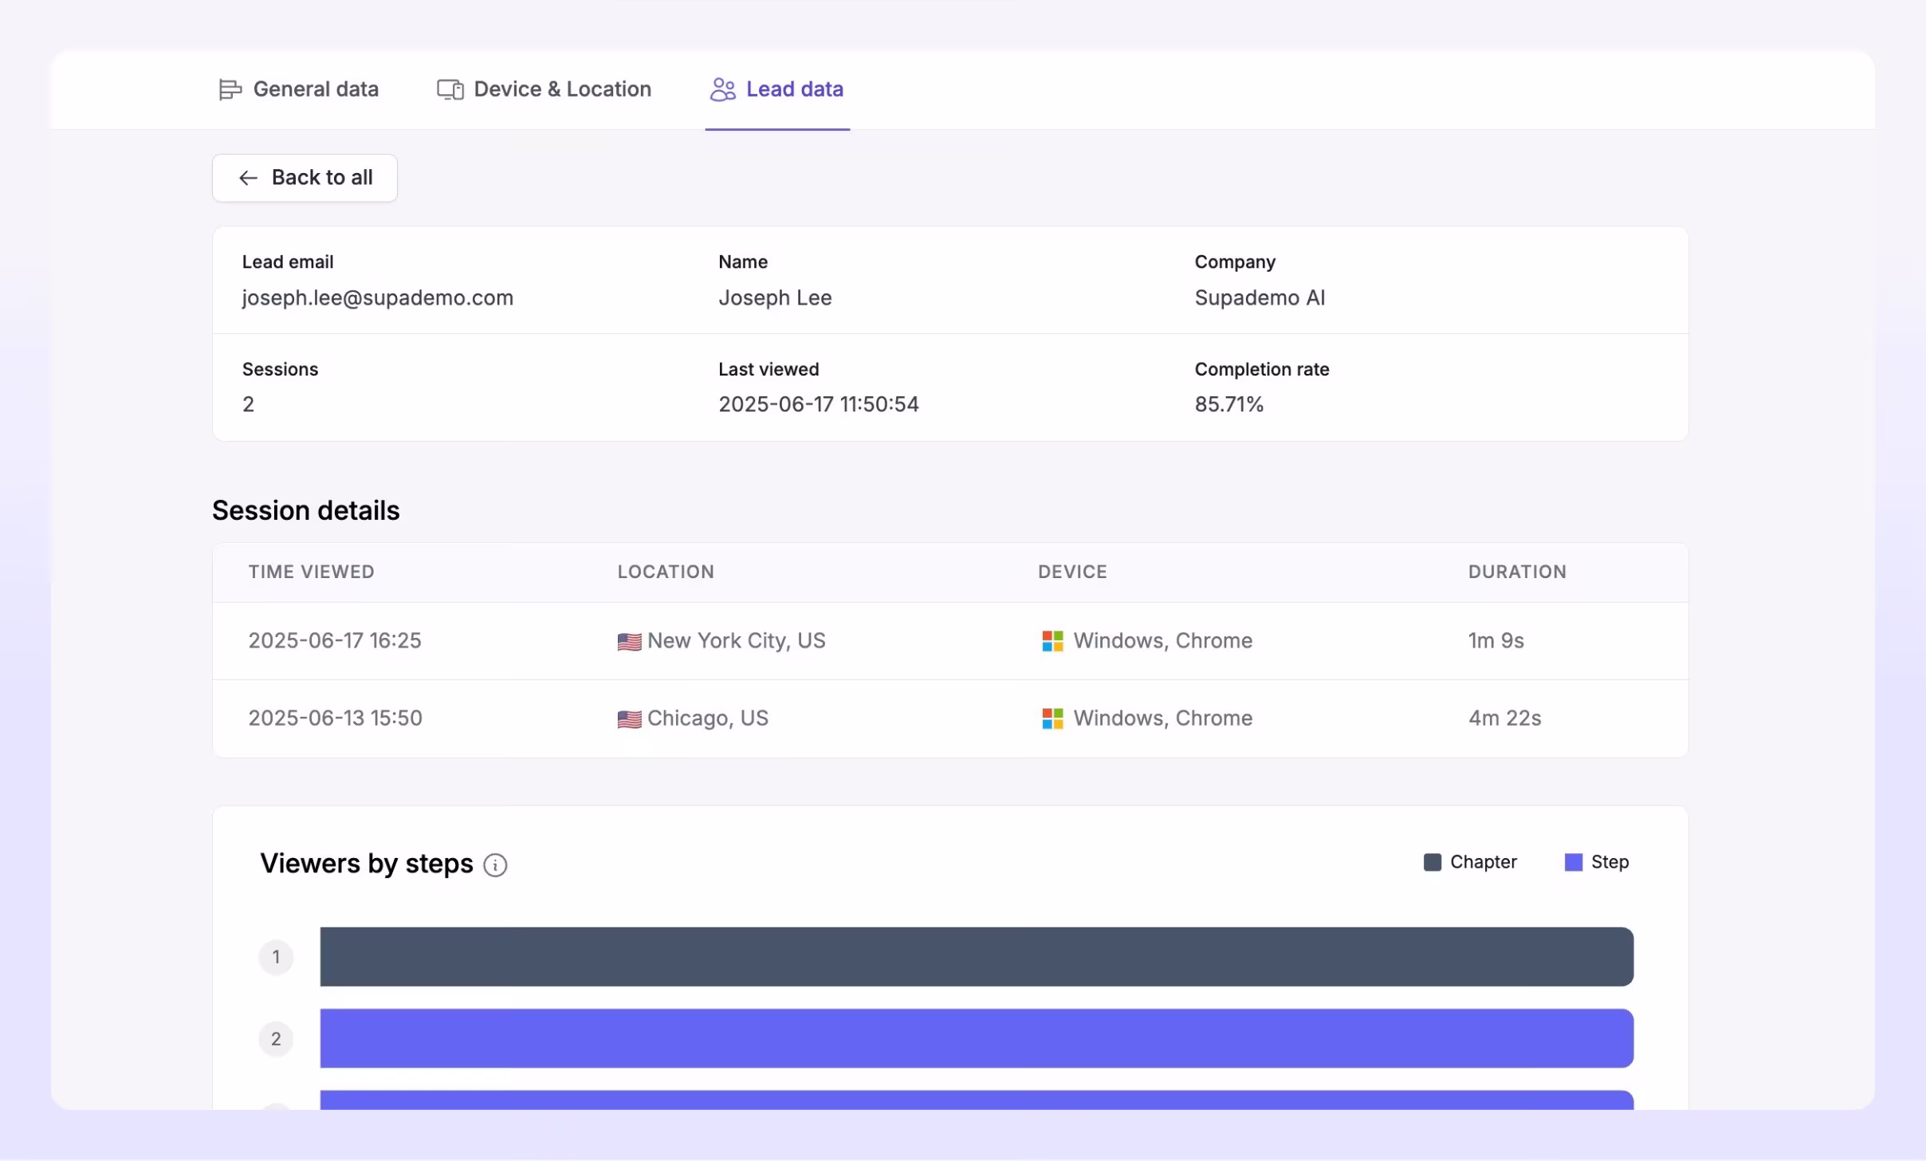Toggle the Chapter legend swatch

pos(1432,862)
